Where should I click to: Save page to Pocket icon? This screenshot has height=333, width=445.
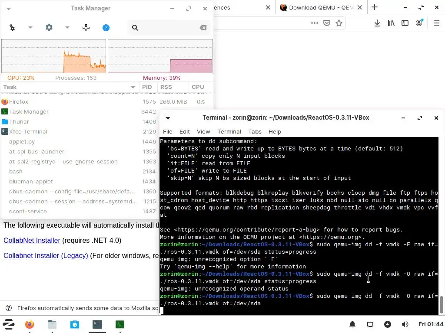point(327,23)
